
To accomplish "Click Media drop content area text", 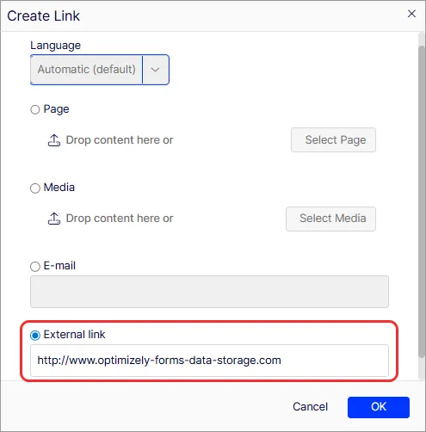I will 120,219.
